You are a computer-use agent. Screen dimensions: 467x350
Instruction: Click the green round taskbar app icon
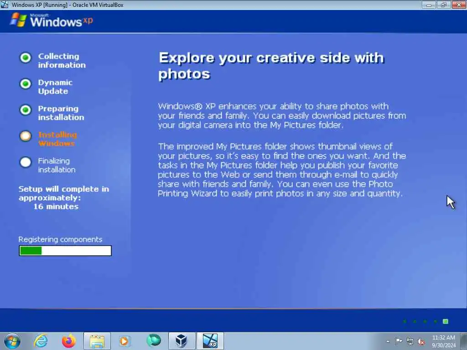click(154, 340)
